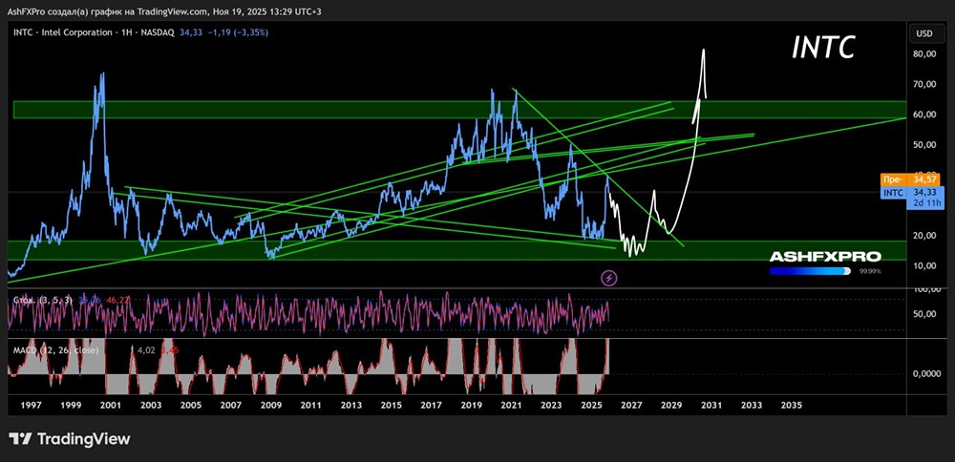Click the 2029 label on time axis
The width and height of the screenshot is (955, 462).
pyautogui.click(x=670, y=405)
